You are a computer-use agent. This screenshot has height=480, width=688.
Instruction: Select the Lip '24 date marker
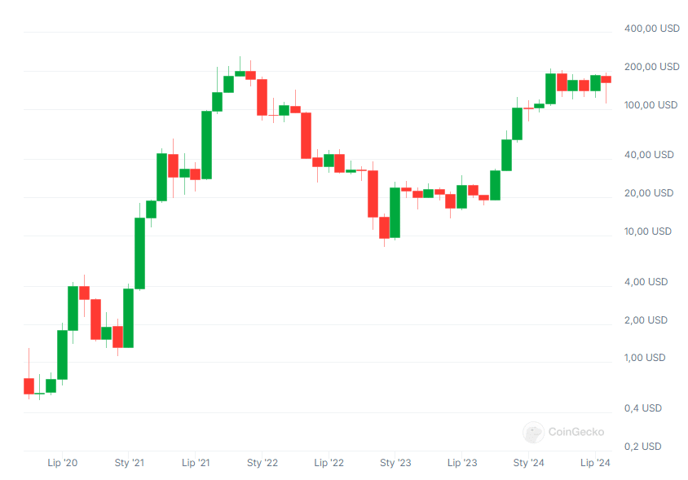[595, 463]
